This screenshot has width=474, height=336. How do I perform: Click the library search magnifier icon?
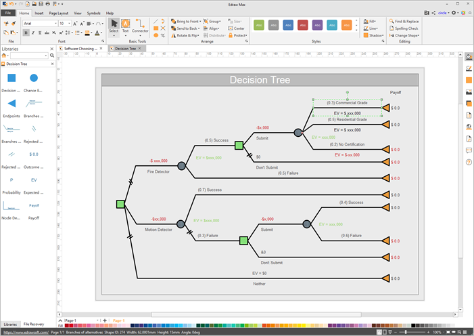click(51, 56)
